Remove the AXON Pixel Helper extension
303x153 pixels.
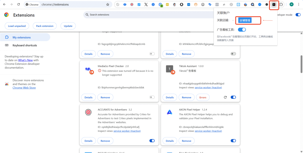186,141
